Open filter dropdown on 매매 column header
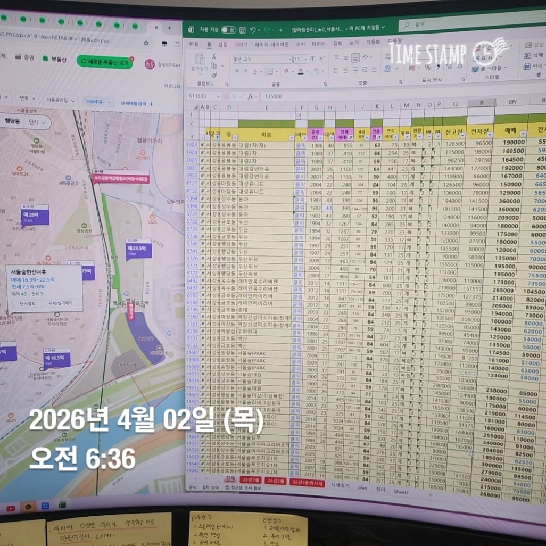The width and height of the screenshot is (546, 546). pyautogui.click(x=523, y=134)
